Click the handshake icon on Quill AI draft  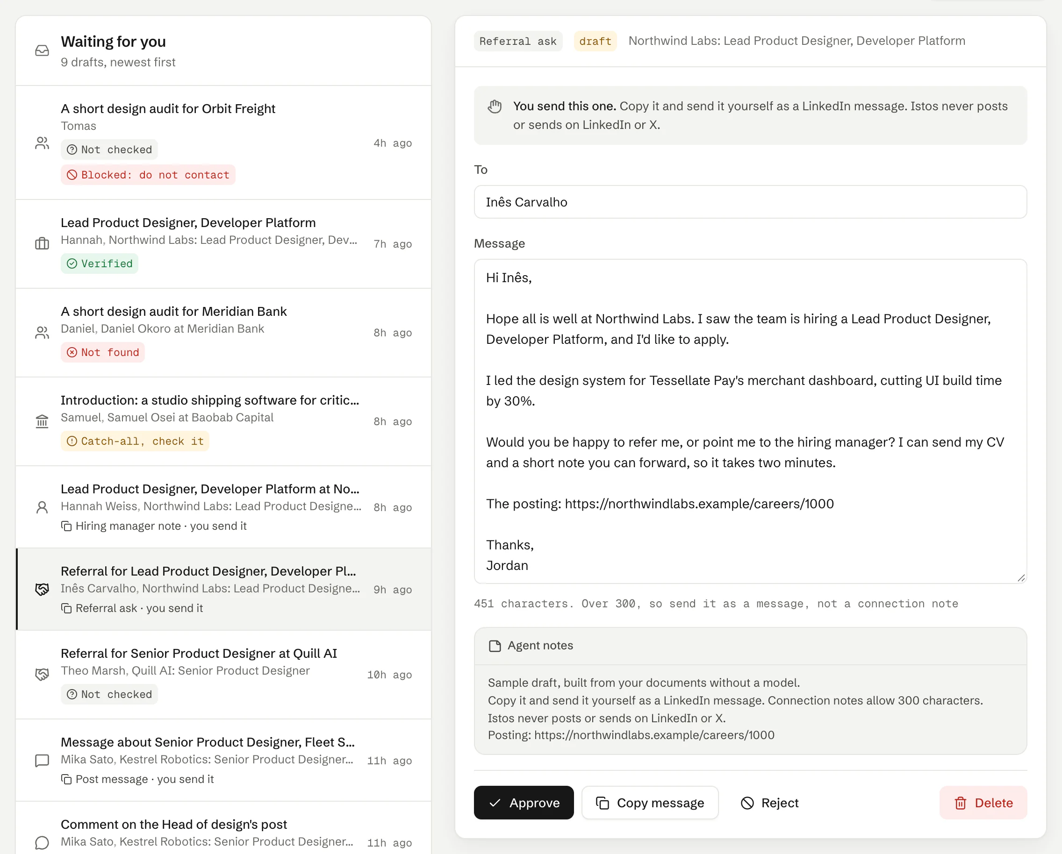pyautogui.click(x=43, y=674)
